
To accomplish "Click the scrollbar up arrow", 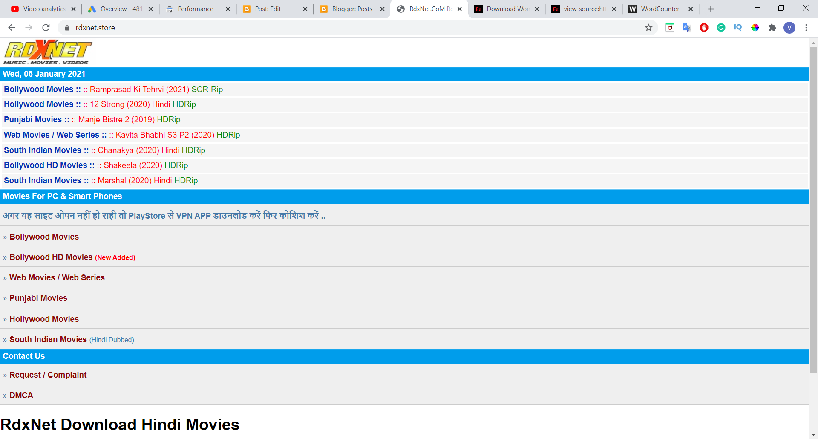I will 813,43.
